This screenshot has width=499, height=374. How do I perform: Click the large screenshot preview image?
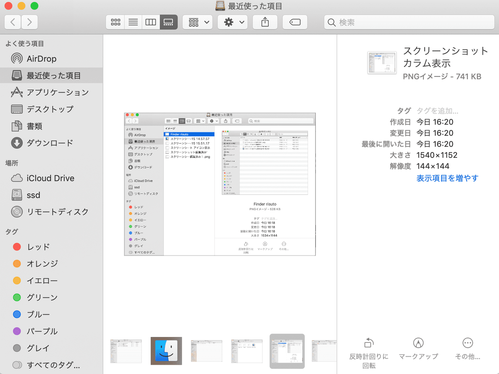pyautogui.click(x=220, y=184)
